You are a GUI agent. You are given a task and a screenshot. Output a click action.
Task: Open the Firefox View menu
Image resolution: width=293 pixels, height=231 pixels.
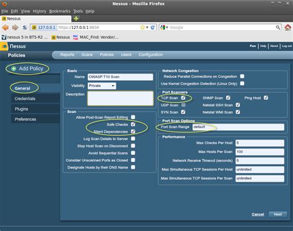pos(25,11)
